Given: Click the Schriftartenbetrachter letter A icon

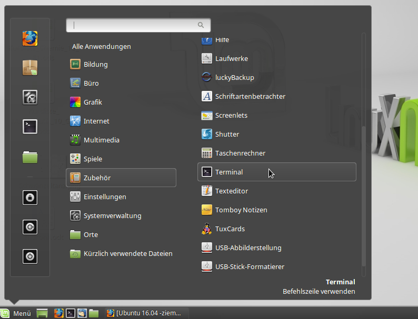Looking at the screenshot, I should click(206, 96).
